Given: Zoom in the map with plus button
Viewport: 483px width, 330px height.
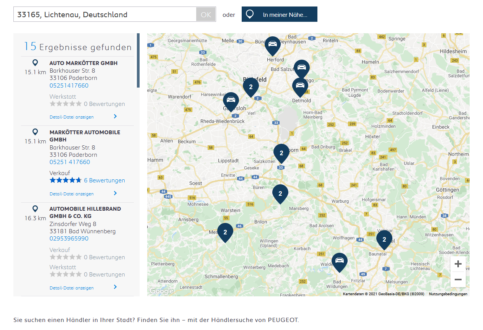Looking at the screenshot, I should [458, 264].
